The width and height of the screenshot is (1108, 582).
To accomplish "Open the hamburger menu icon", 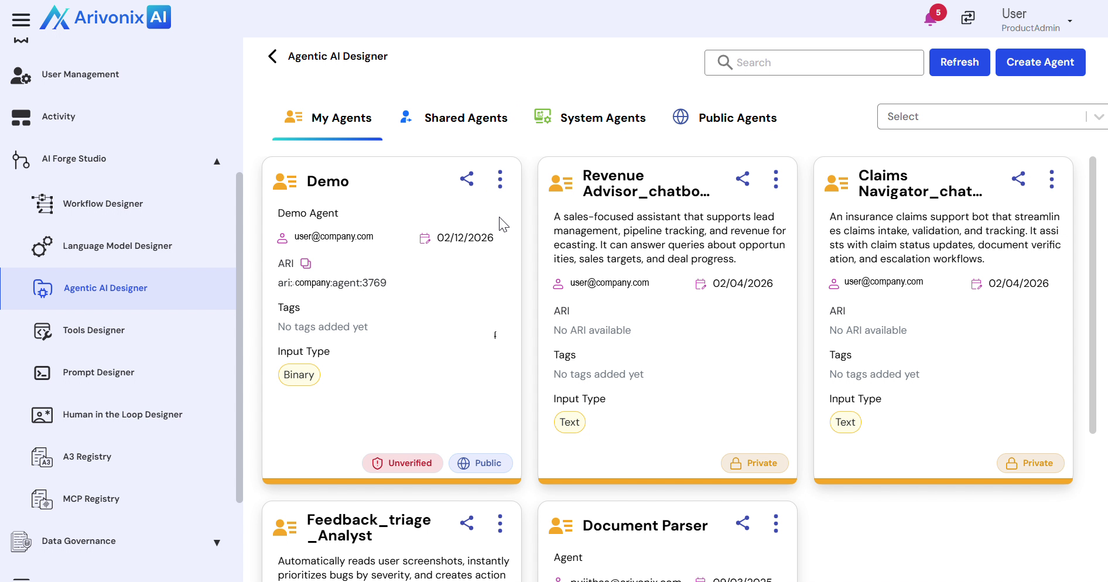I will [x=21, y=20].
